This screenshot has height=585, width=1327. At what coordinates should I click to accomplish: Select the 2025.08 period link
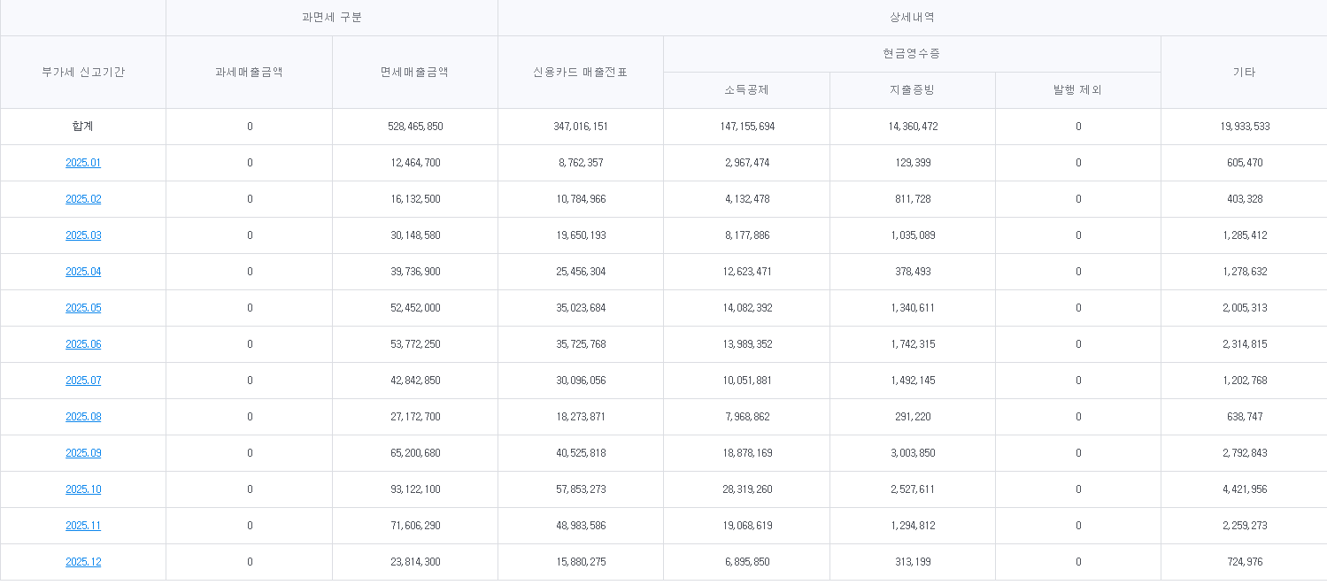pyautogui.click(x=83, y=417)
